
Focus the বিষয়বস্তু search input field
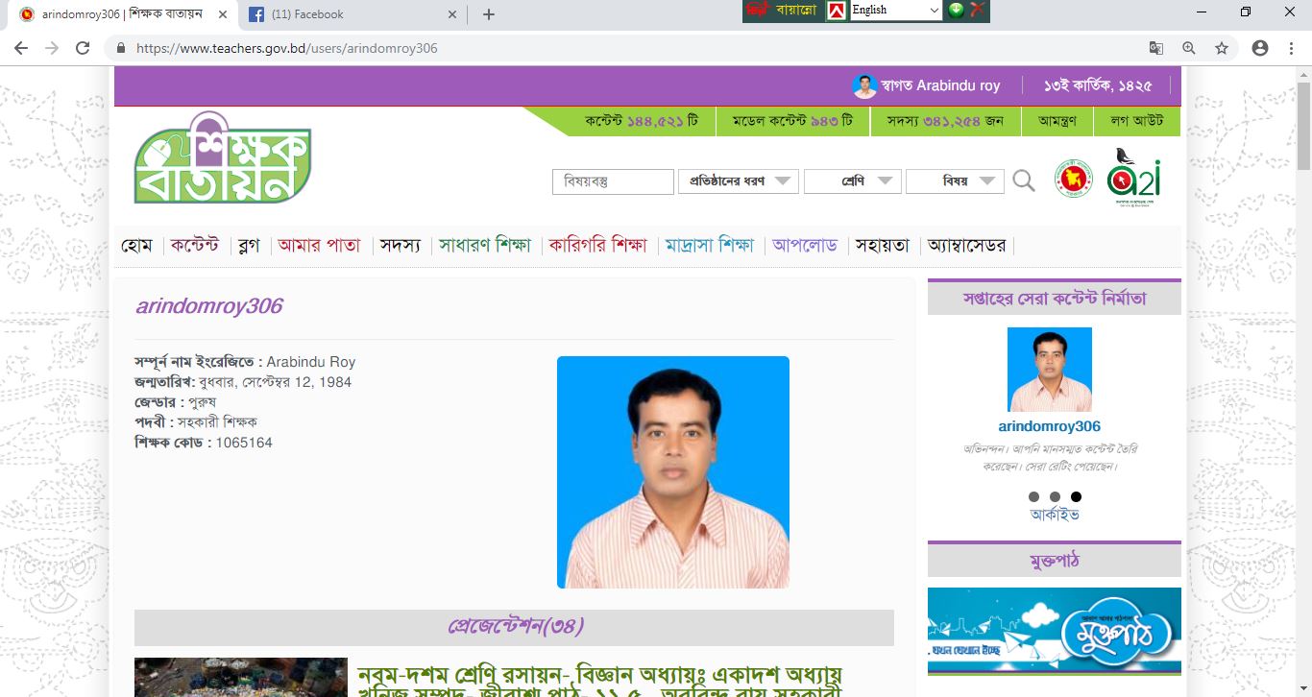pos(613,181)
